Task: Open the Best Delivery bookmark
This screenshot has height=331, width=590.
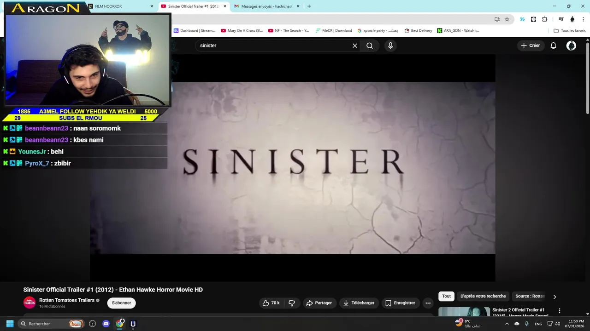Action: (419, 31)
